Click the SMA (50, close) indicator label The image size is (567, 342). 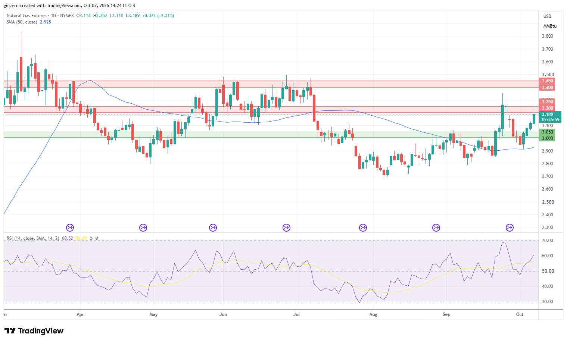pyautogui.click(x=22, y=22)
